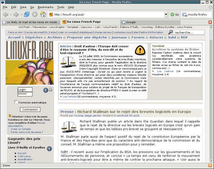Click the magnifier icon beside the recherche field

tap(171, 32)
